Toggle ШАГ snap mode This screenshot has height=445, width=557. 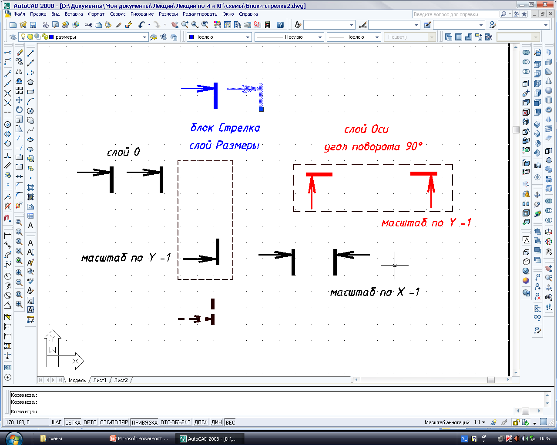[x=57, y=422]
